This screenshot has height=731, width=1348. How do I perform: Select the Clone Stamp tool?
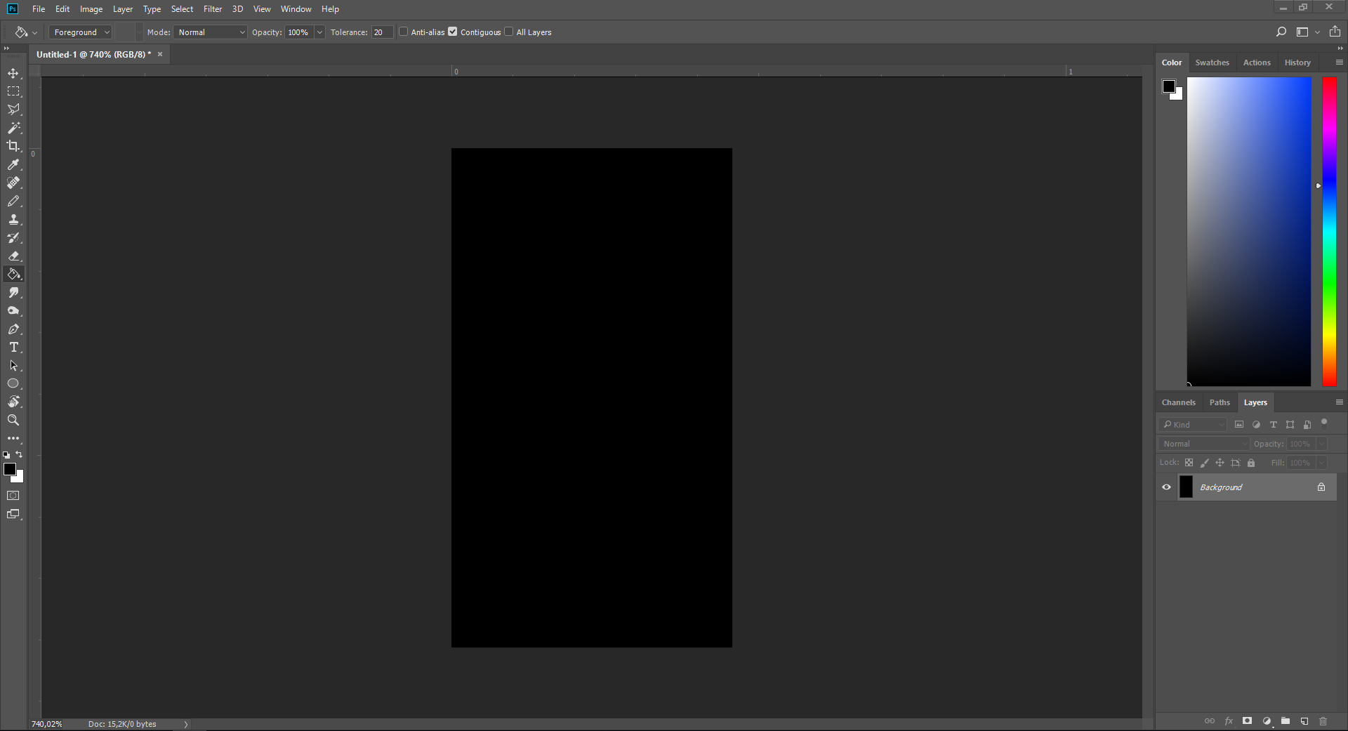pyautogui.click(x=13, y=219)
